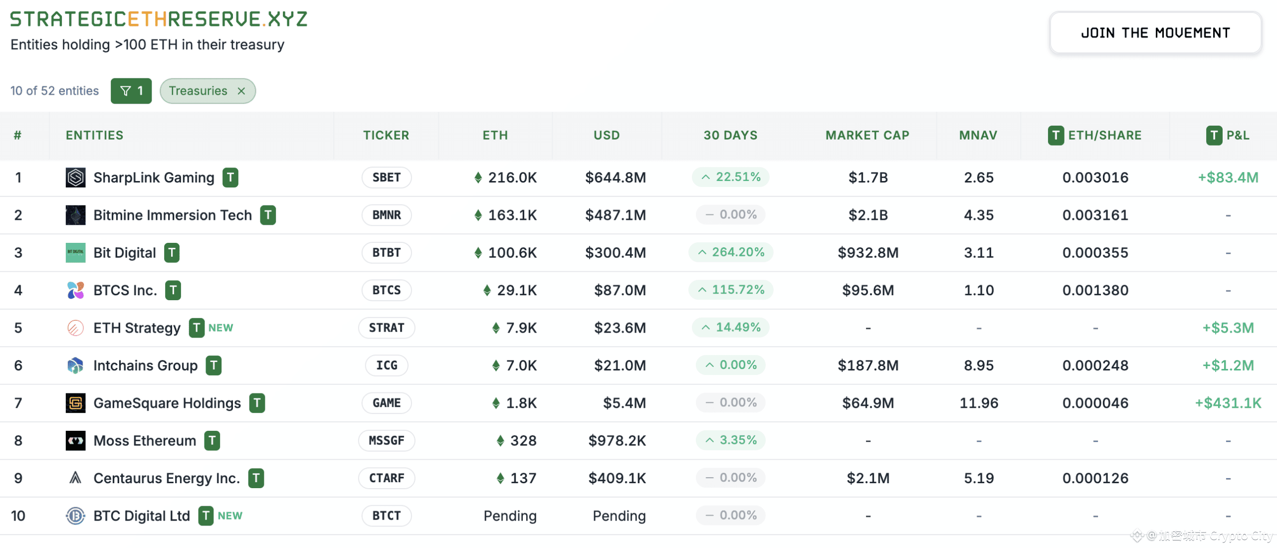
Task: Click the T badge next to Bitmine Immersion Tech
Action: point(268,215)
